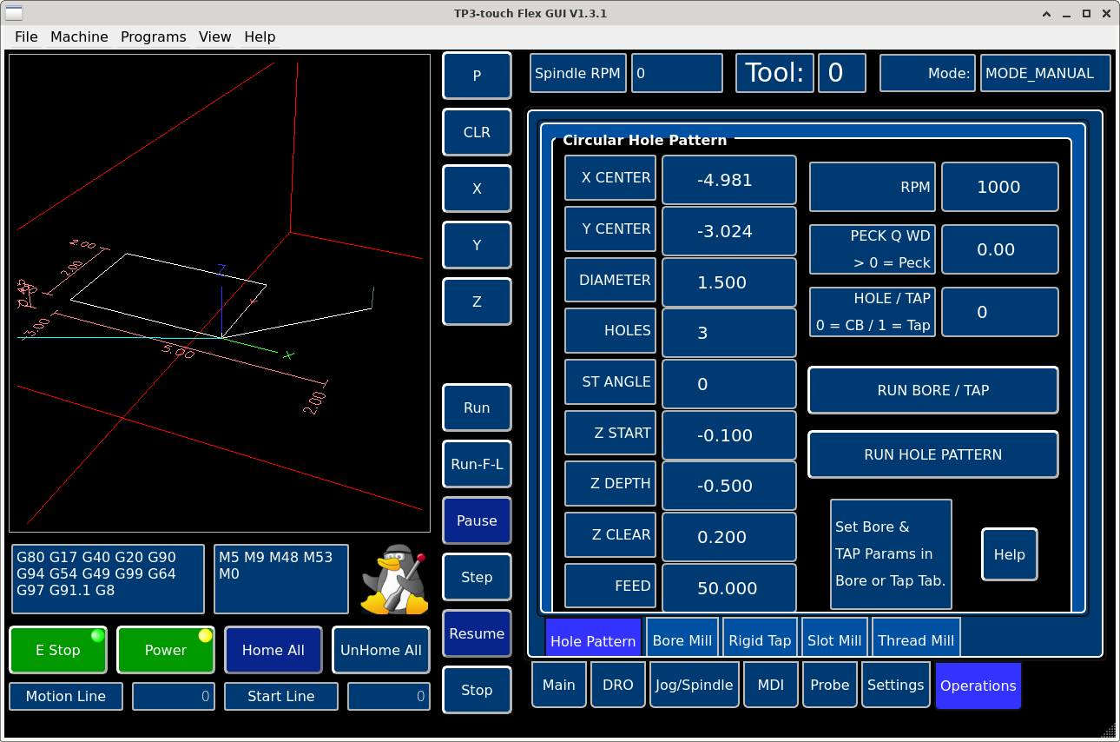This screenshot has height=742, width=1120.
Task: Select the Thread Mill tab
Action: tap(915, 640)
